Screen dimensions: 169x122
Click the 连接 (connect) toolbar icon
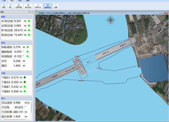tap(56, 6)
